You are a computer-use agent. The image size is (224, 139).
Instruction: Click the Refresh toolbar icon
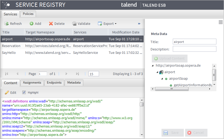pyautogui.click(x=7, y=24)
